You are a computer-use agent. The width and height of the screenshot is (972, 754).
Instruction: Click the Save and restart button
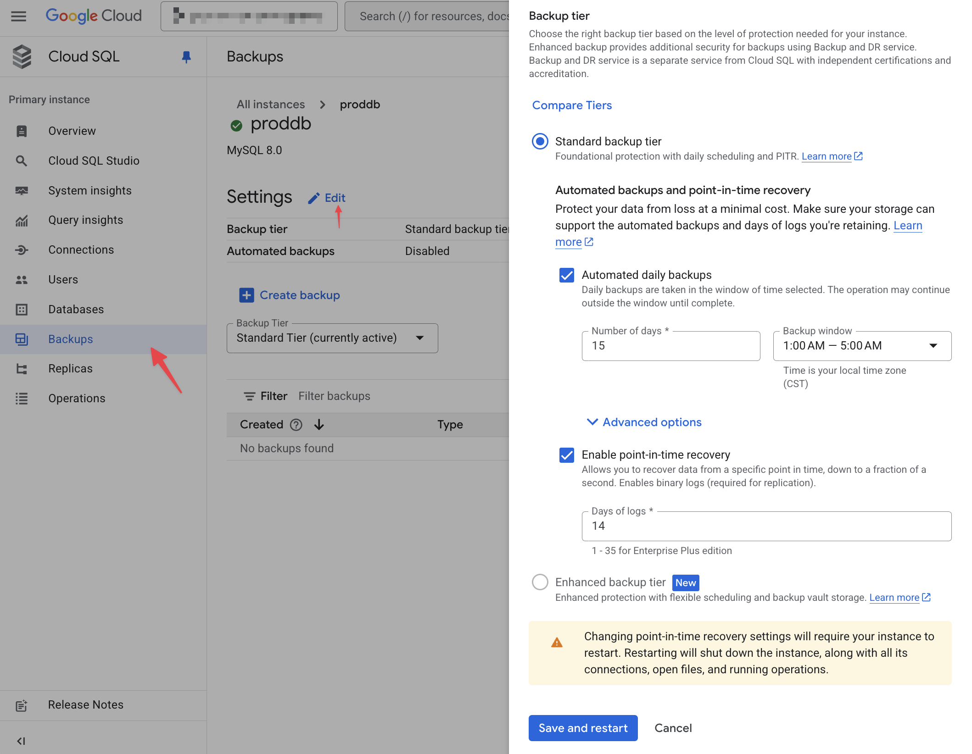pos(582,728)
